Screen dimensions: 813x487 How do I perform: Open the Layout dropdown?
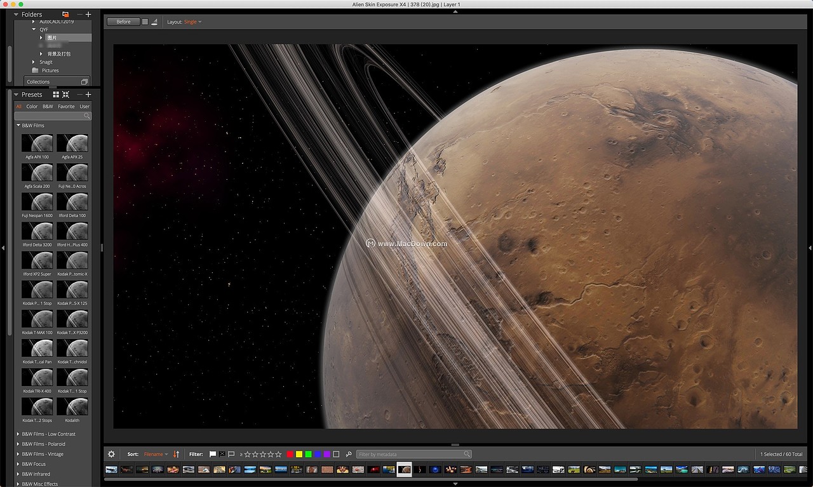point(192,22)
